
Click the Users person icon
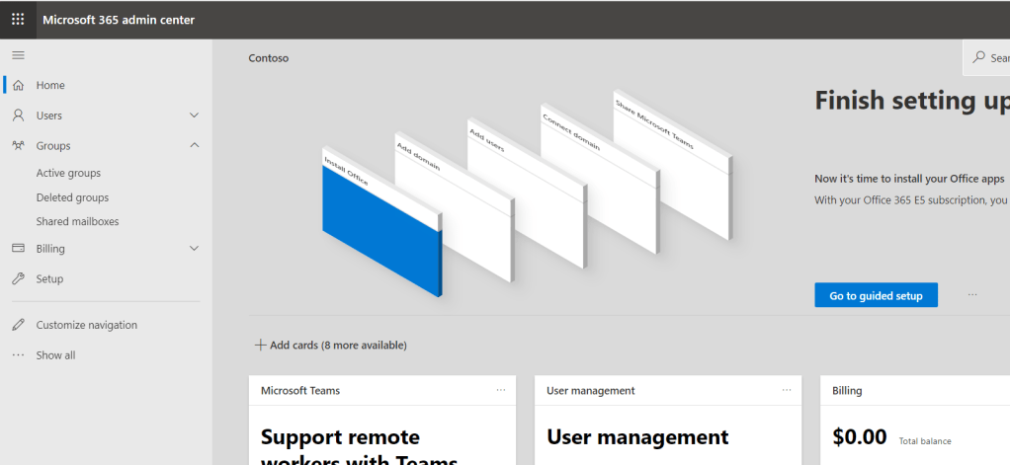tap(18, 116)
